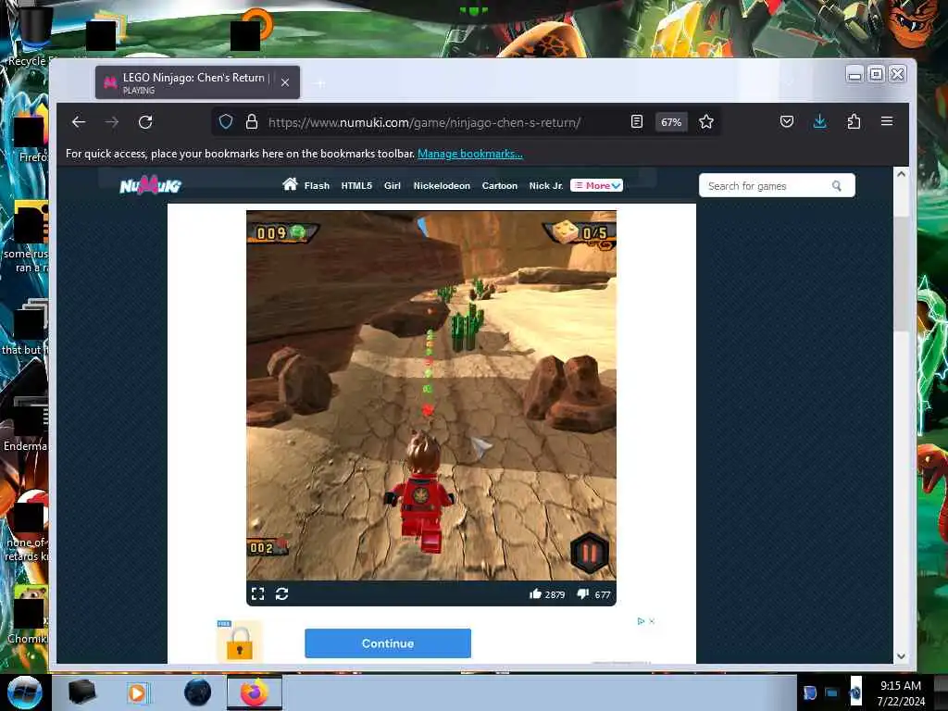Open the extensions puzzle menu
This screenshot has width=948, height=711.
pyautogui.click(x=854, y=121)
